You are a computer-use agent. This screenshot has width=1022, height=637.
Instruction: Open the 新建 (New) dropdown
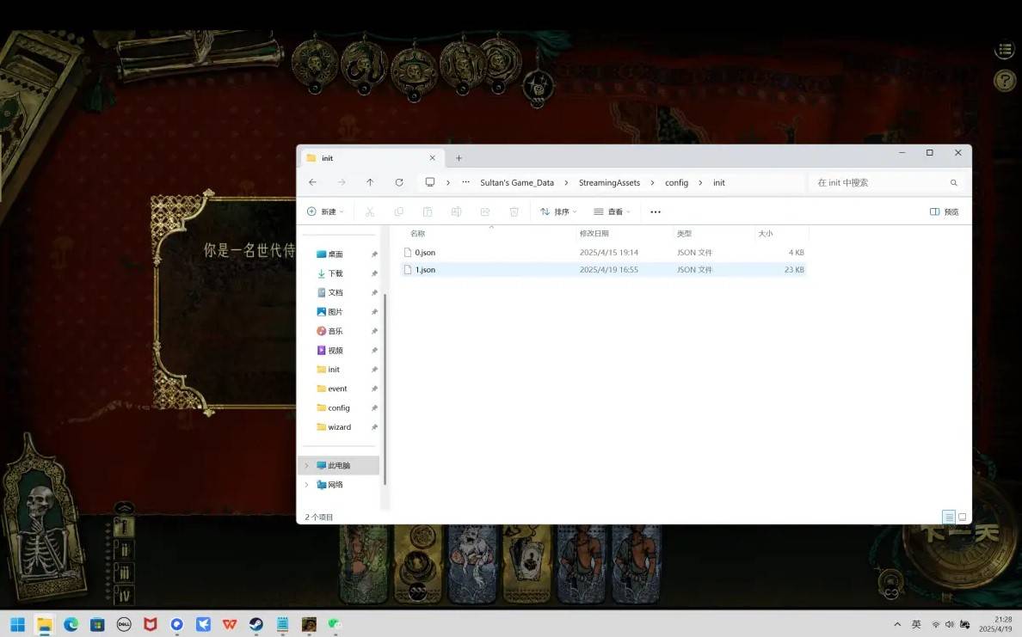click(x=325, y=211)
